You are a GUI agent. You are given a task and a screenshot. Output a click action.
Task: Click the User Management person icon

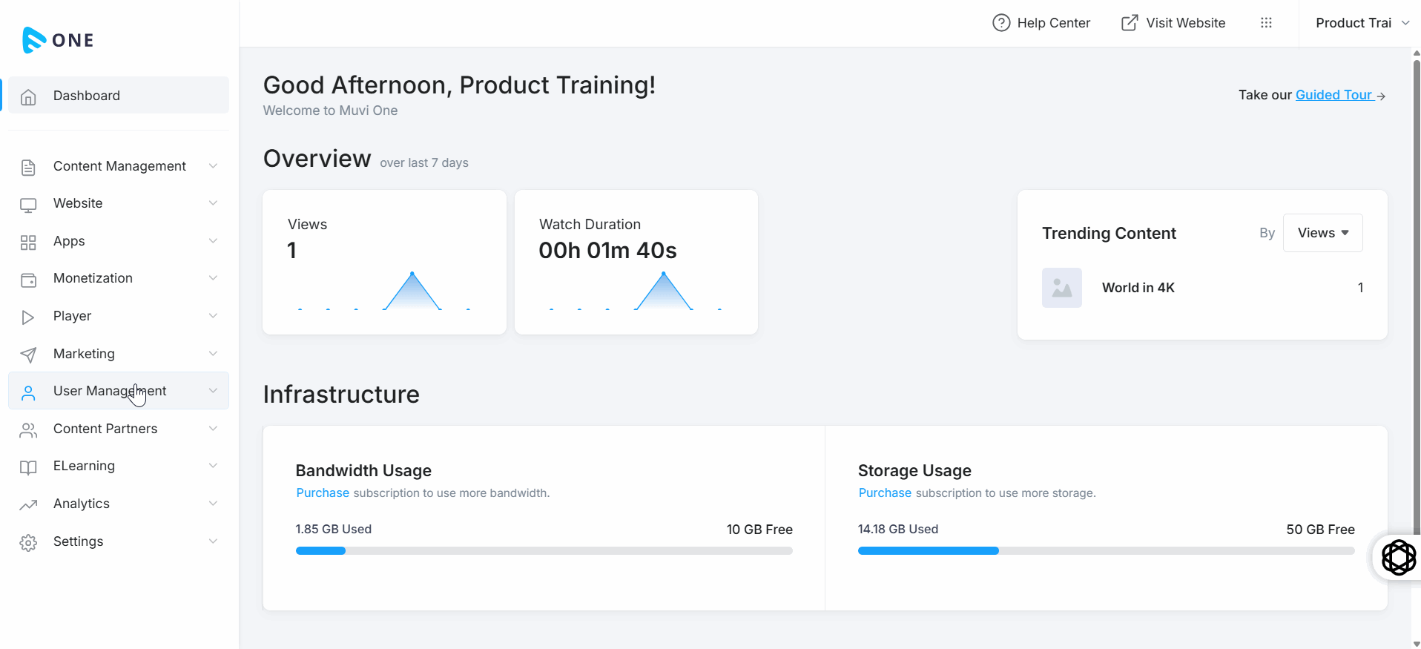point(28,392)
